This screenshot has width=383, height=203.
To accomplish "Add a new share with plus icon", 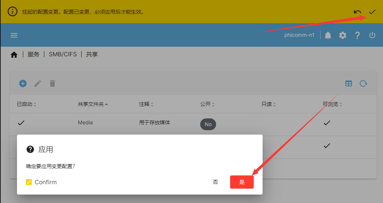I will (23, 83).
